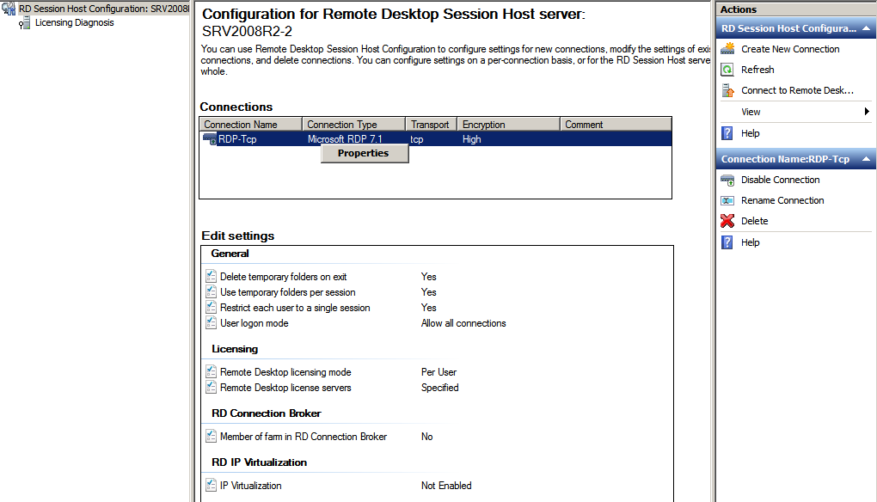
Task: Click the RD Session Host Configuration tree icon
Action: pyautogui.click(x=9, y=9)
